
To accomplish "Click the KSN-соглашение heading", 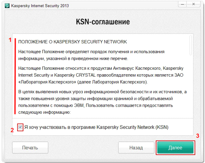I will (103, 22).
